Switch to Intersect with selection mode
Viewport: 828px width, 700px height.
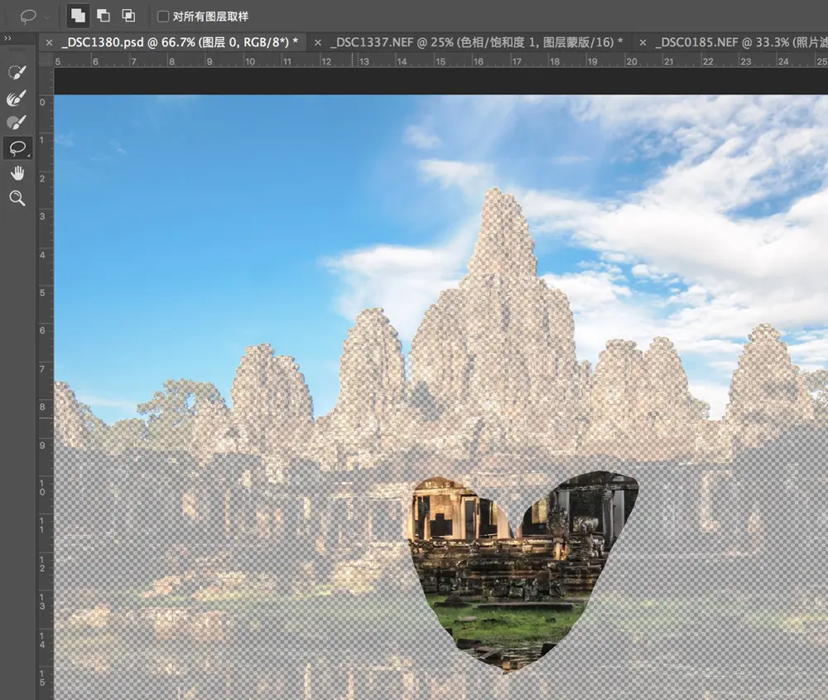click(x=128, y=16)
